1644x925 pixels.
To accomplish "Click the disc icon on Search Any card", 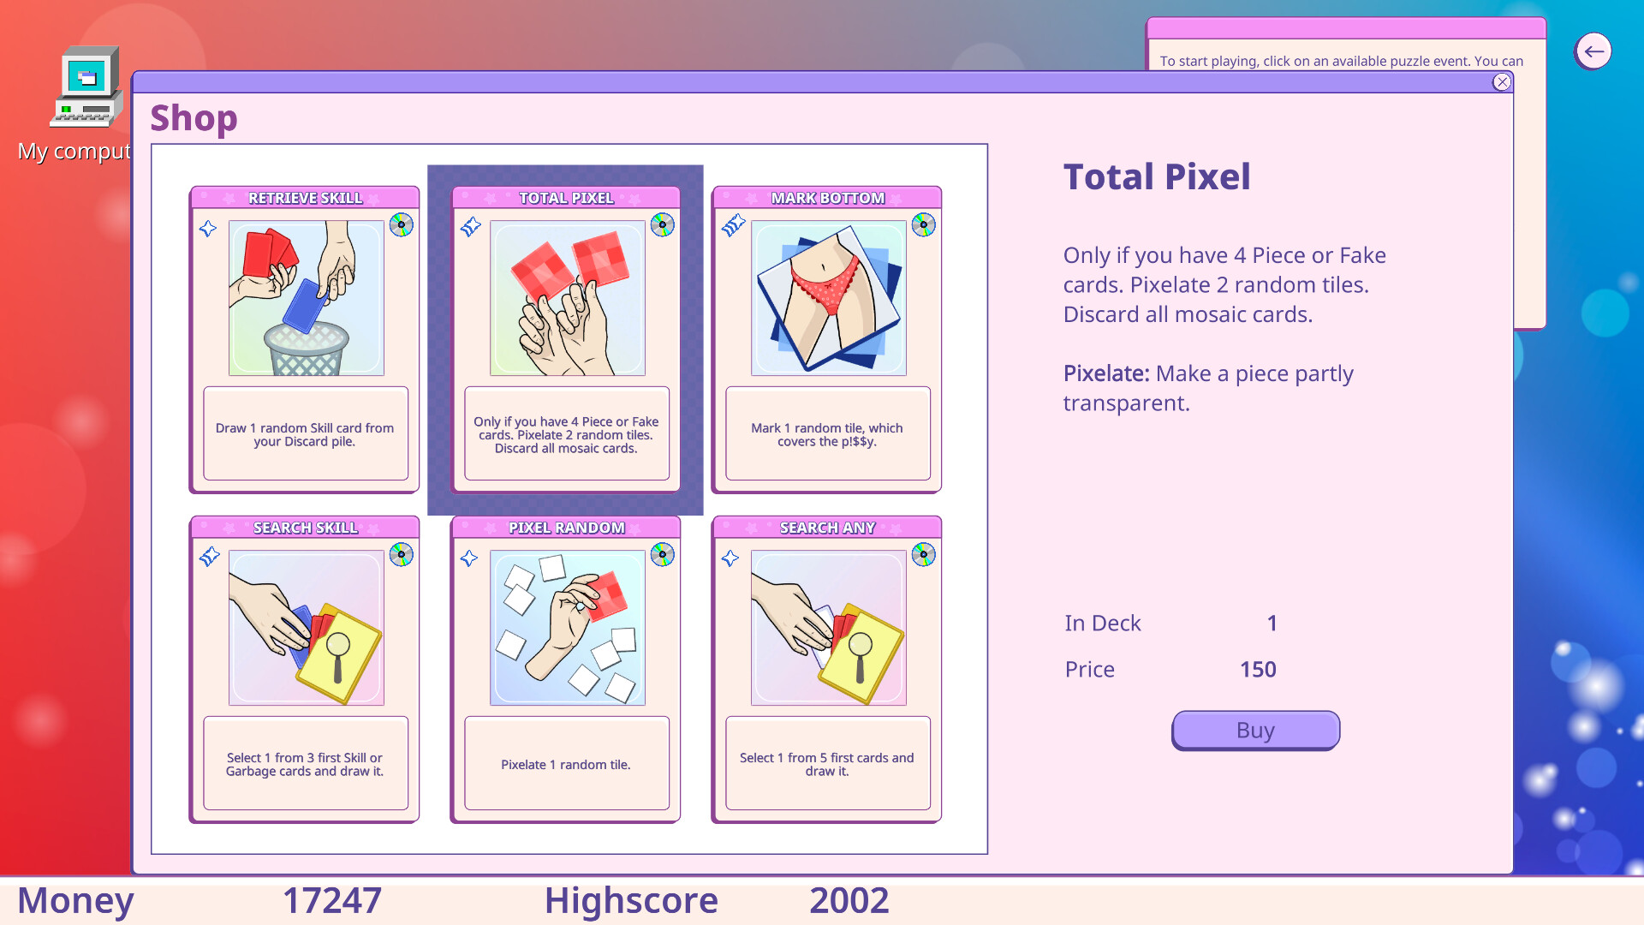I will coord(922,555).
